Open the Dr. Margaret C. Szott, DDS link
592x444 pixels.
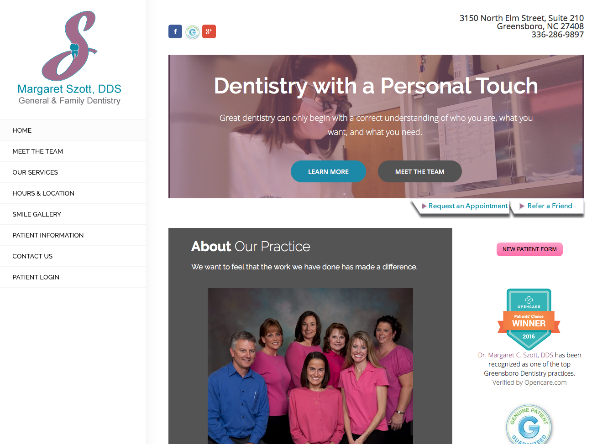[515, 355]
